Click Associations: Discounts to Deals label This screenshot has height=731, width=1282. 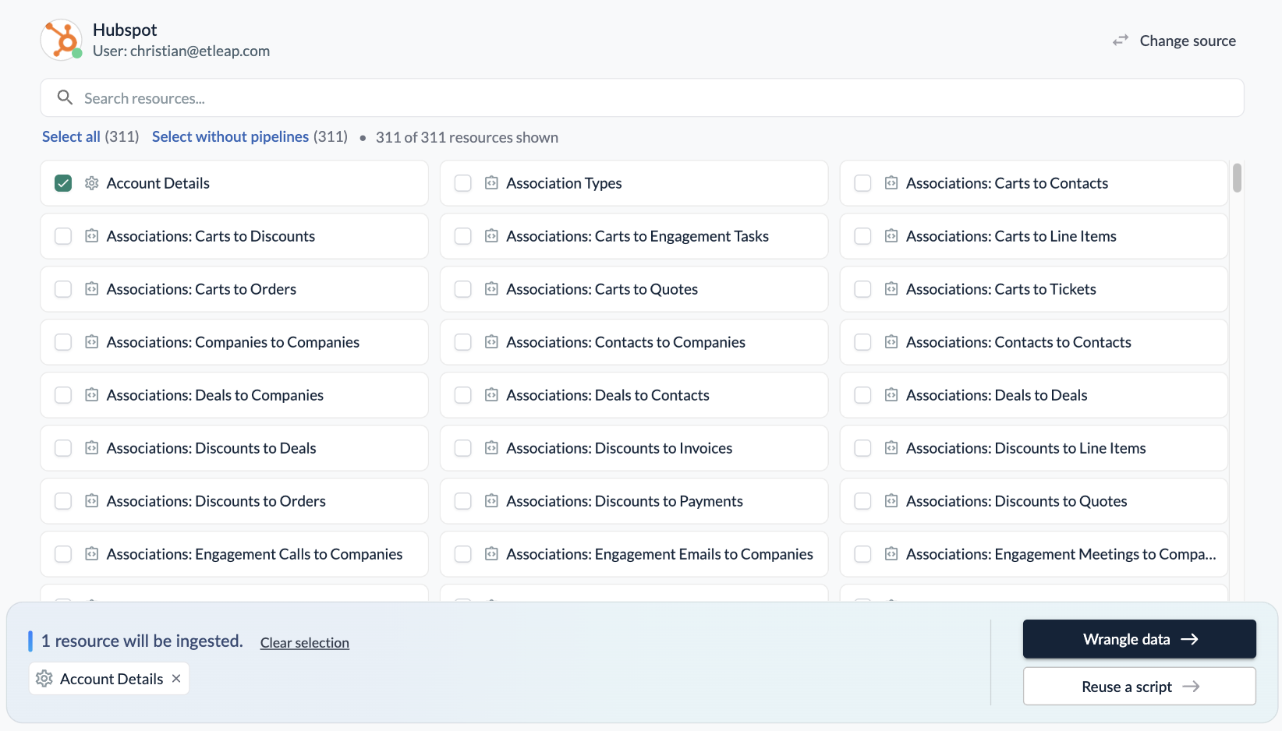coord(211,448)
